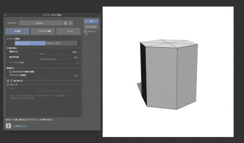The image size is (244, 143).
Task: Enable the スムーズ checkbox
Action: pyautogui.click(x=8, y=84)
